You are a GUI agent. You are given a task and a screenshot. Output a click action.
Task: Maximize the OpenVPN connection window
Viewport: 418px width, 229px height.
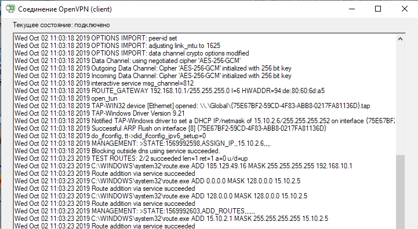378,9
